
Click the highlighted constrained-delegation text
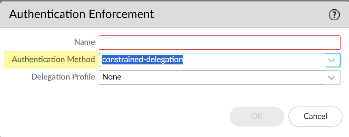click(x=142, y=60)
